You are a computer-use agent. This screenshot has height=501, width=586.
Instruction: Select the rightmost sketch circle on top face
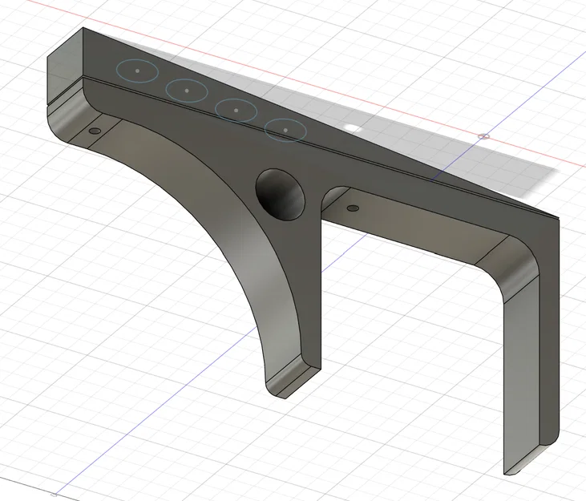pos(285,131)
